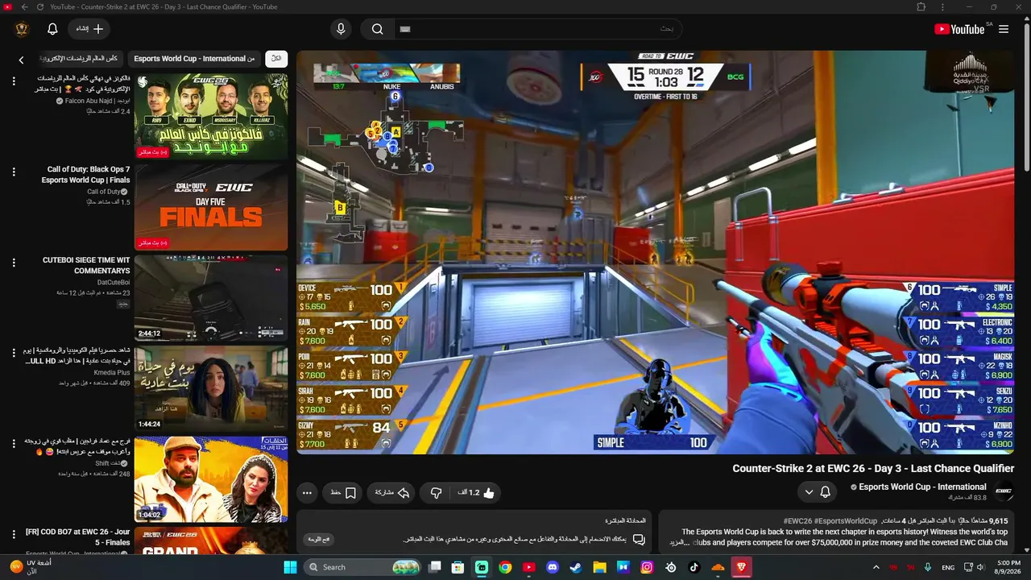Viewport: 1031px width, 580px height.
Task: Select the 'كأس العالم للرياضات الإلكترونية' chip
Action: [79, 59]
